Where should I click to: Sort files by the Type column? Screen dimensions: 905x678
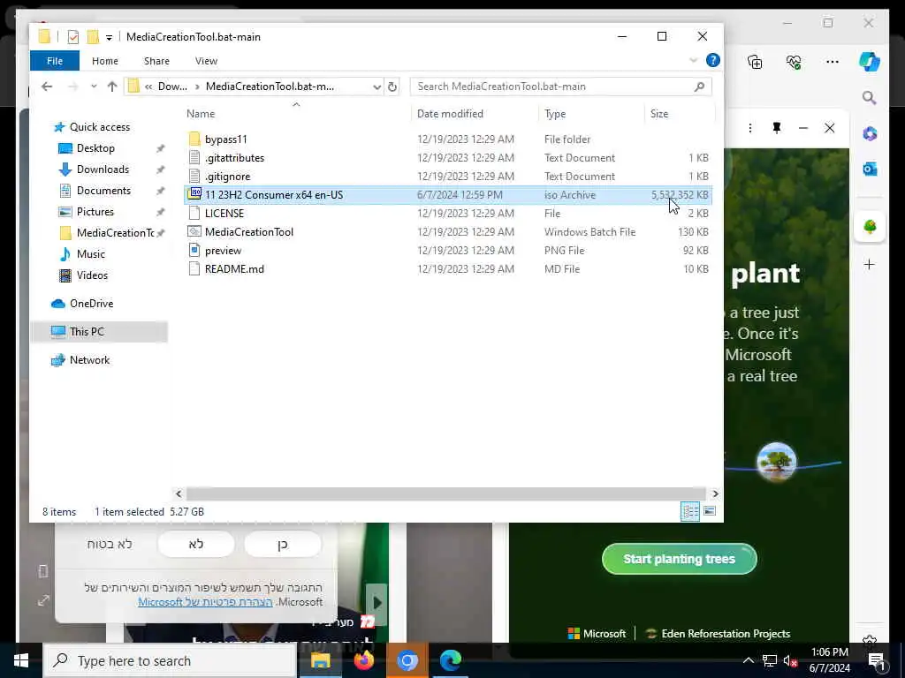pyautogui.click(x=555, y=114)
